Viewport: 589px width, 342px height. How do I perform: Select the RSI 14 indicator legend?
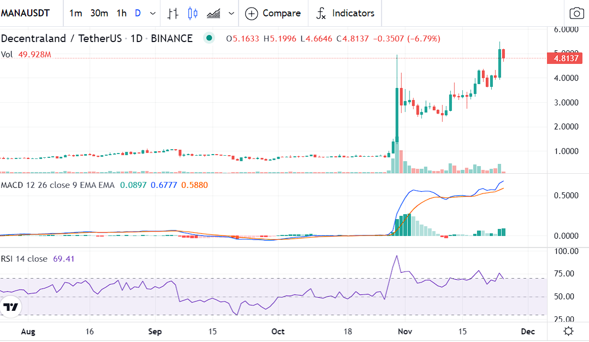click(24, 259)
